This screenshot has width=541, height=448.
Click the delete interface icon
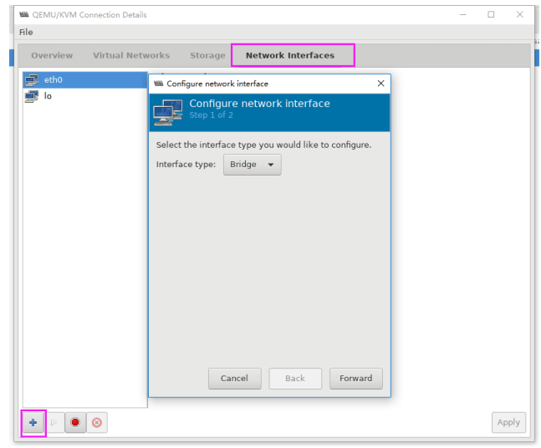click(x=97, y=422)
